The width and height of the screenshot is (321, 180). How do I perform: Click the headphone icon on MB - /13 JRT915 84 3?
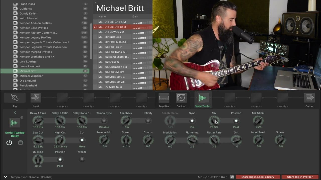(x=95, y=27)
